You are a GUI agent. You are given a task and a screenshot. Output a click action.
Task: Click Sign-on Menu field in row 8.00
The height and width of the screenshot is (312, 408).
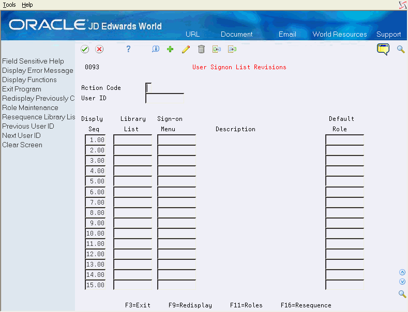(x=177, y=213)
